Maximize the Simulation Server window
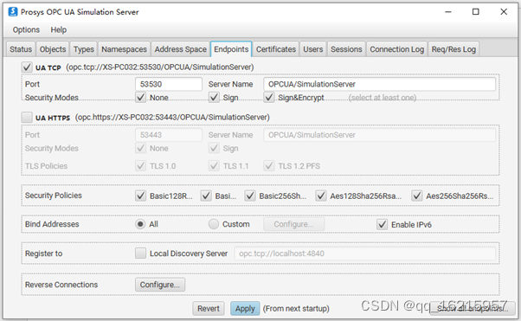 tap(476, 12)
